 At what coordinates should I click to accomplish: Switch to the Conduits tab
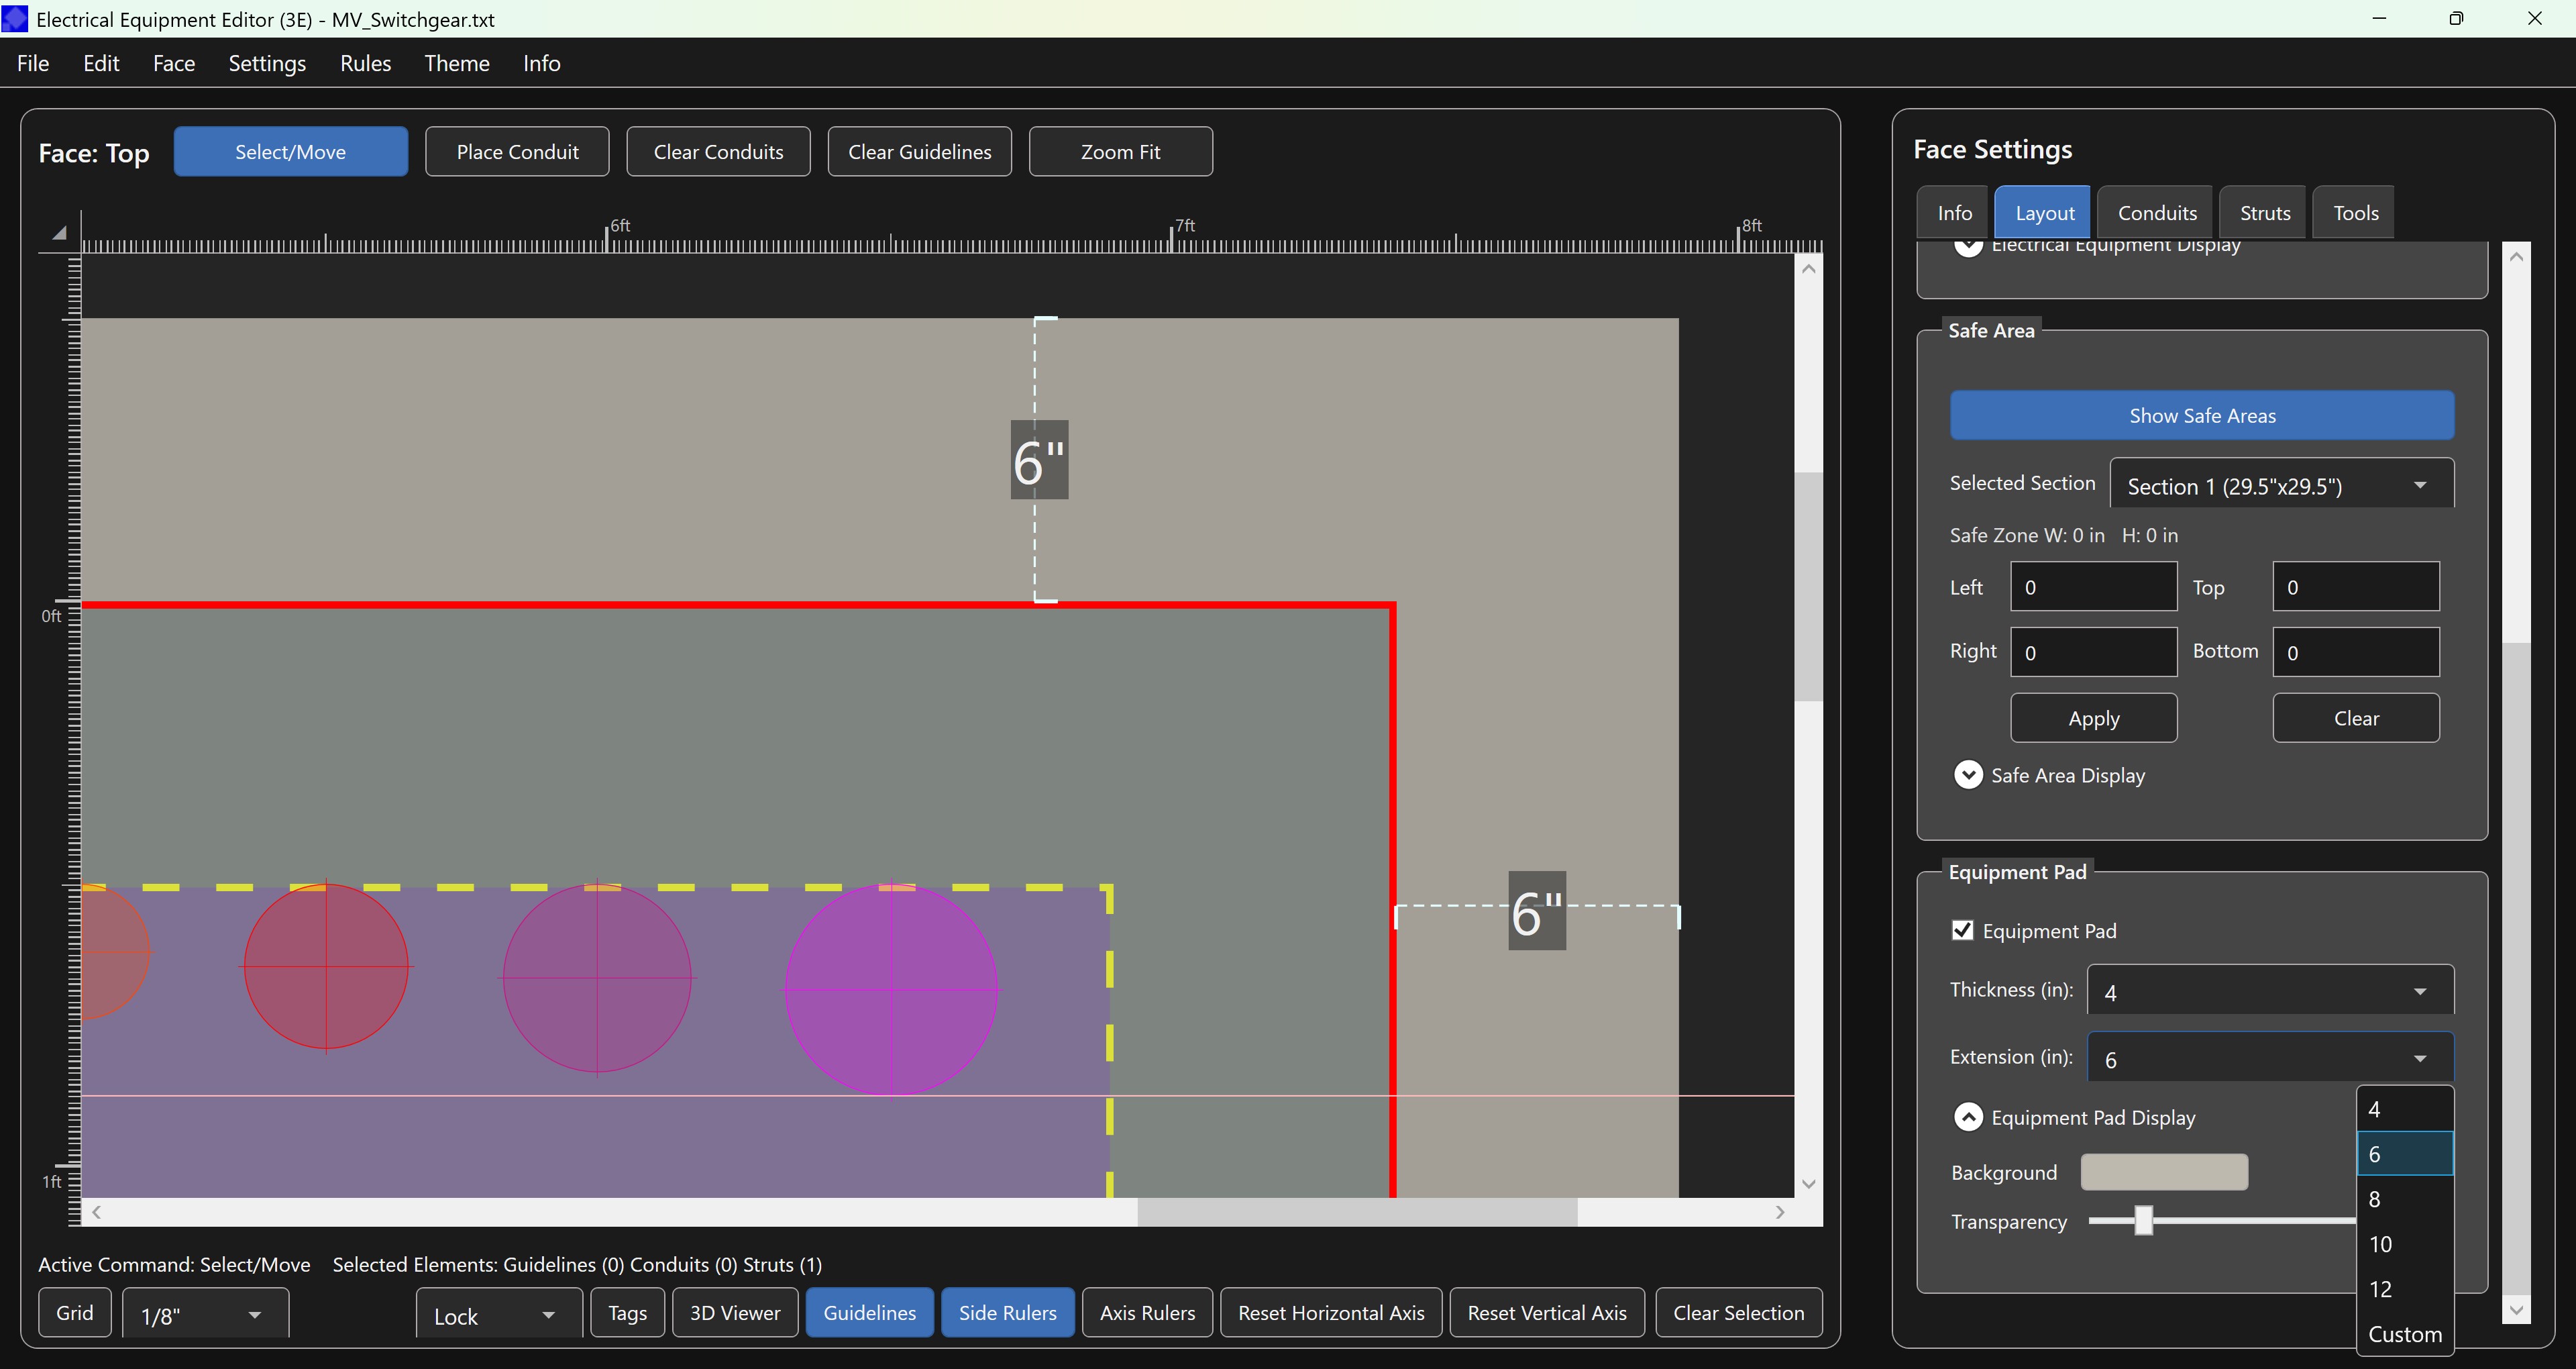click(2156, 211)
